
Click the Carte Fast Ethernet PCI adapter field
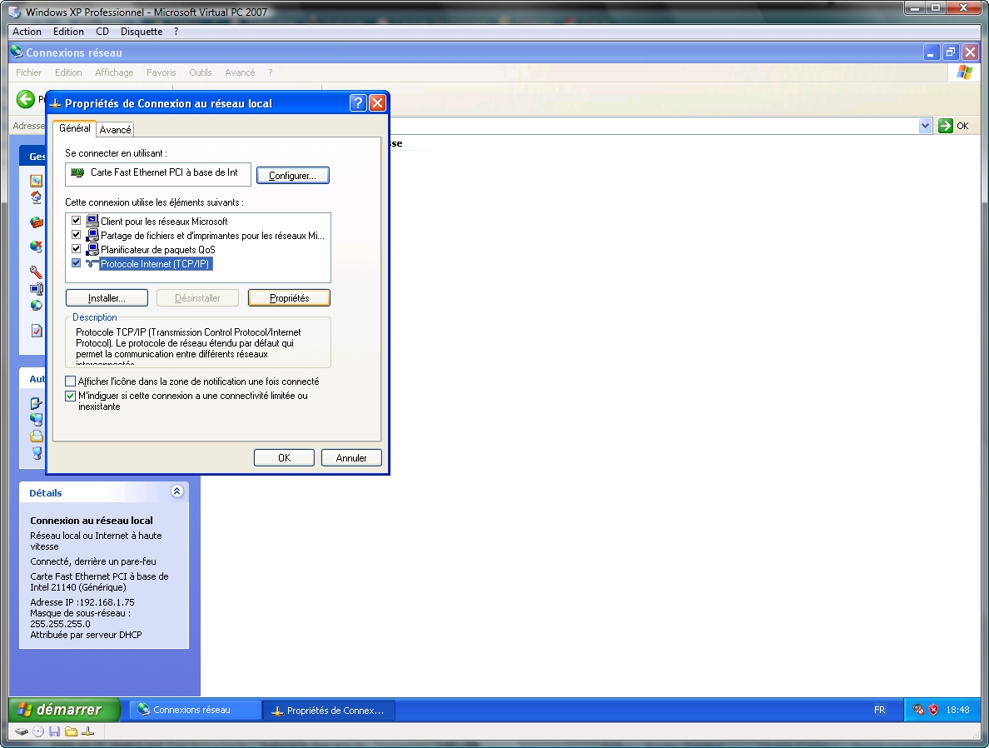(157, 174)
